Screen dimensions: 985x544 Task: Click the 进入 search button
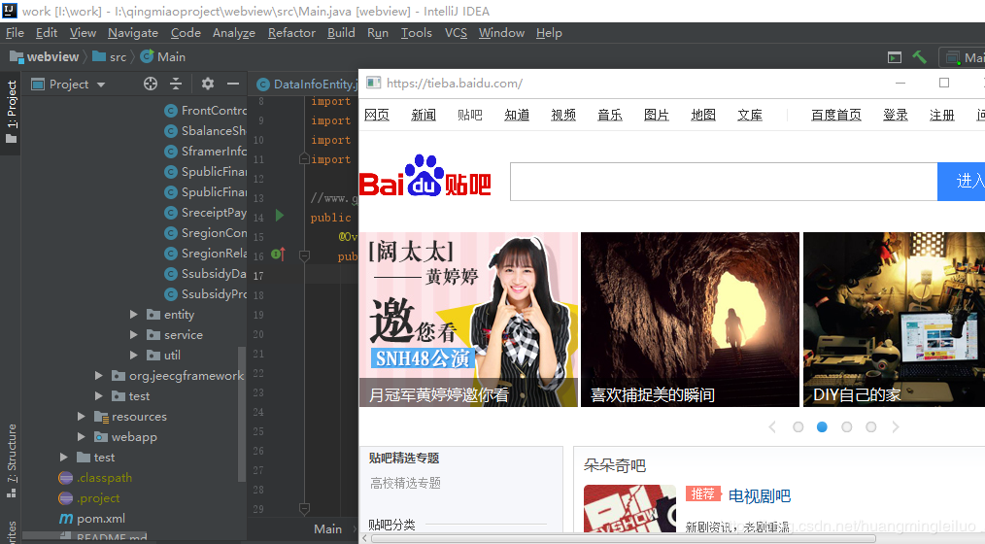[x=961, y=182]
